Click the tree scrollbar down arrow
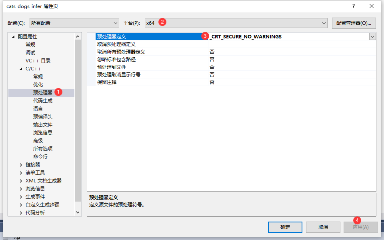Image resolution: width=384 pixels, height=240 pixels. (x=78, y=212)
